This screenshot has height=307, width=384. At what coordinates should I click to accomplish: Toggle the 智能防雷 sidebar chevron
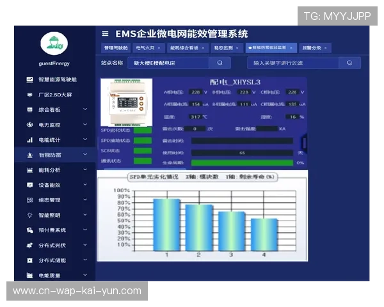pos(85,155)
